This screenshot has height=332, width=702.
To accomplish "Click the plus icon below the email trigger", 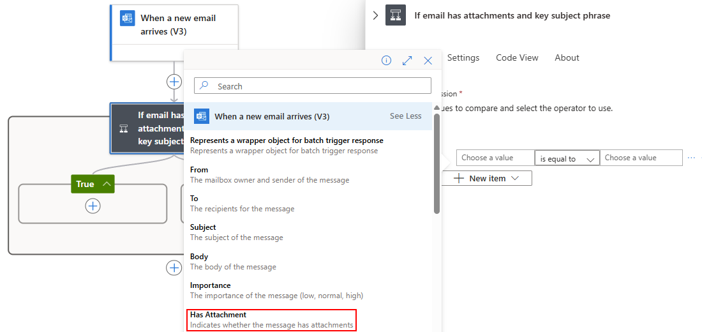I will pyautogui.click(x=174, y=82).
